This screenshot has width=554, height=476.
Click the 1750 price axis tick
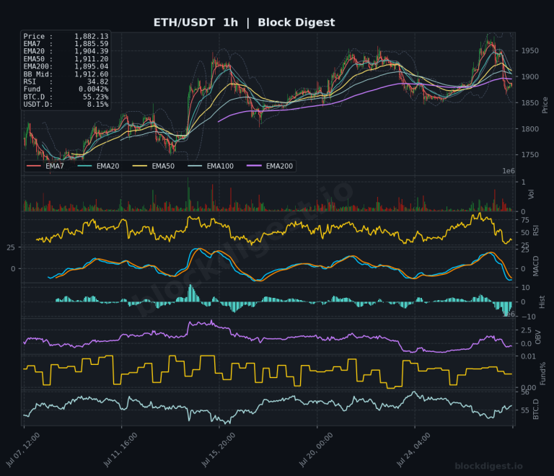click(530, 154)
